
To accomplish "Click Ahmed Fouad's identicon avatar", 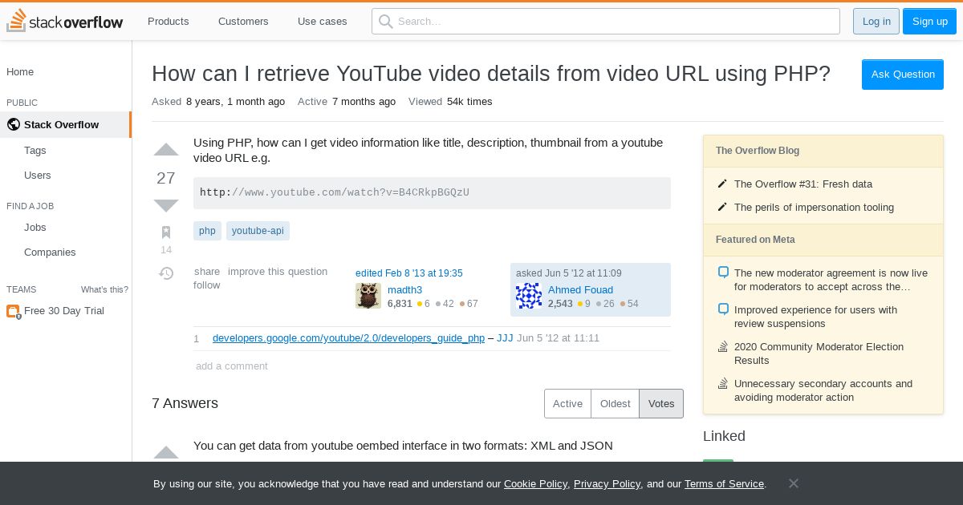I will [x=529, y=296].
